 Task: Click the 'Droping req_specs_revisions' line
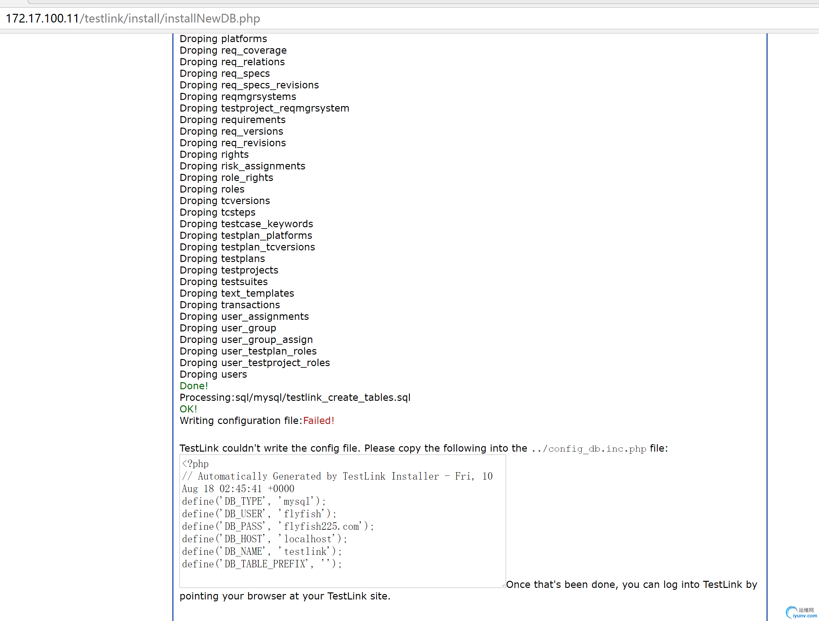(249, 85)
